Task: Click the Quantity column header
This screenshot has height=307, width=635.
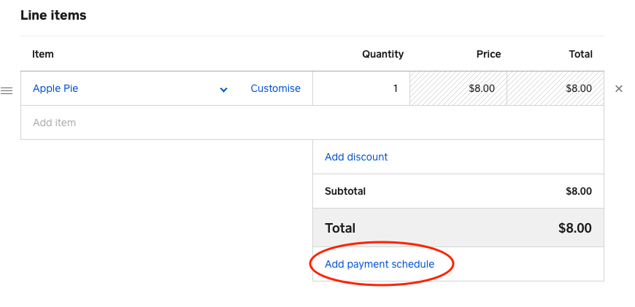Action: (382, 54)
